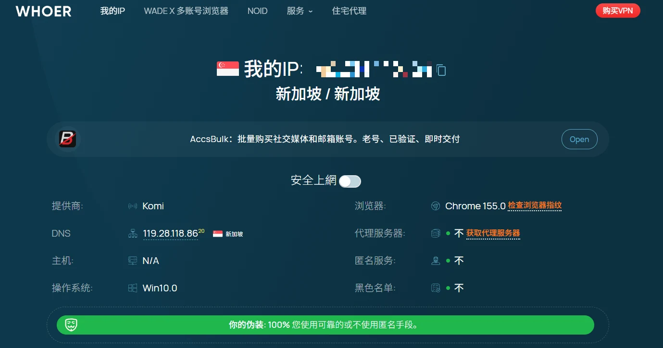Click the Komi provider name
Image resolution: width=663 pixels, height=348 pixels.
[x=153, y=206]
